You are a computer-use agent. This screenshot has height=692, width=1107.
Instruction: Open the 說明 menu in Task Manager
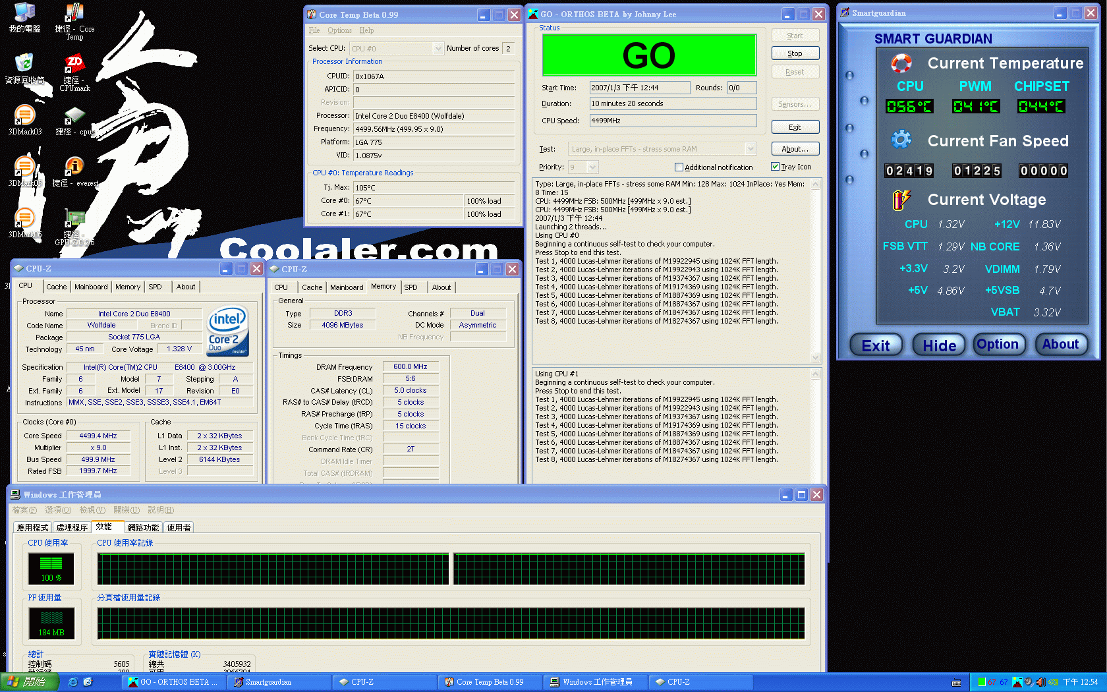(x=161, y=510)
